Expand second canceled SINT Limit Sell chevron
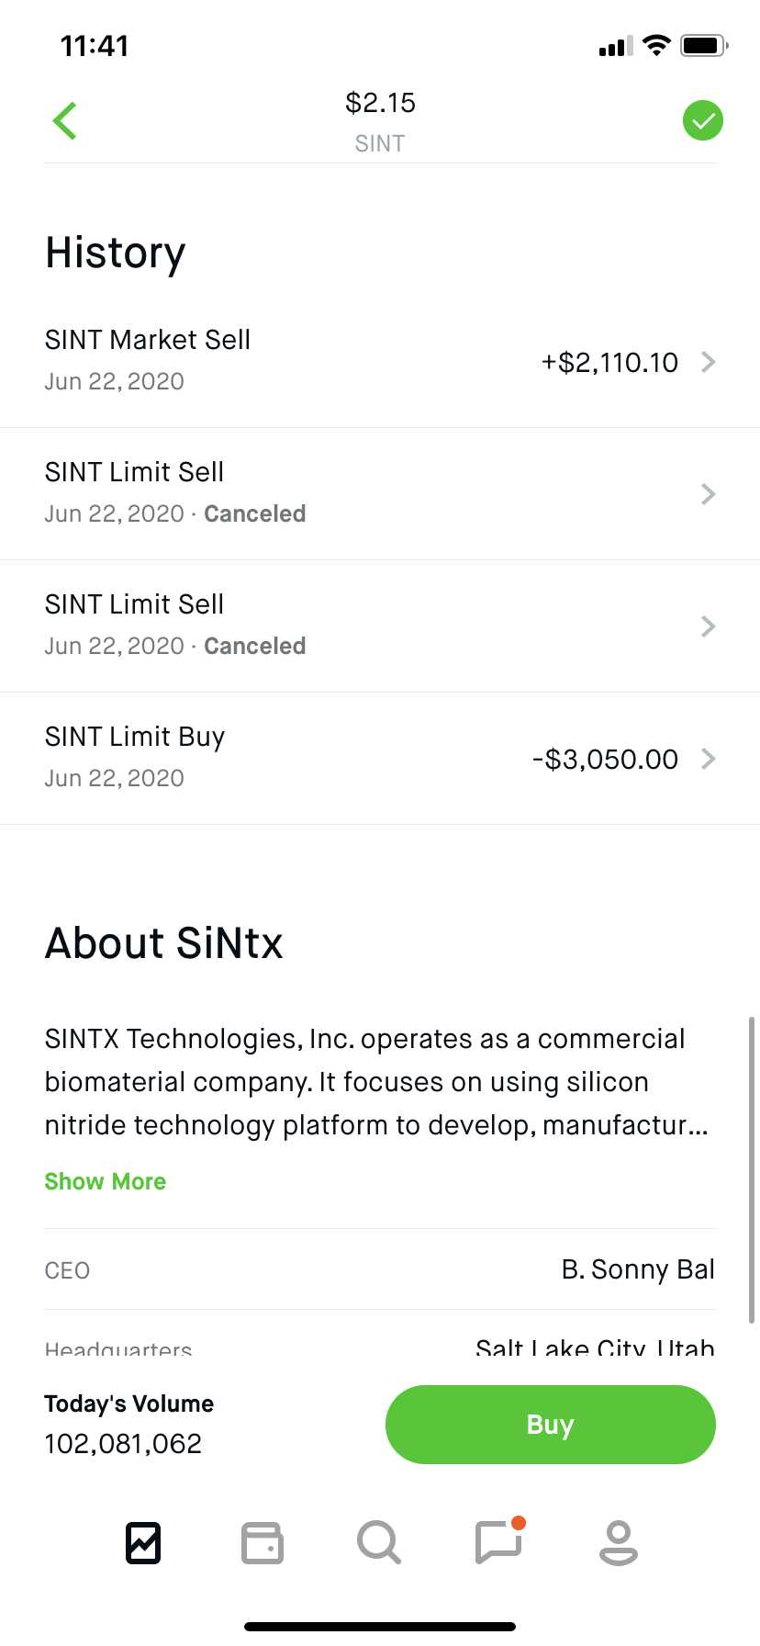The height and width of the screenshot is (1646, 760). pyautogui.click(x=708, y=626)
